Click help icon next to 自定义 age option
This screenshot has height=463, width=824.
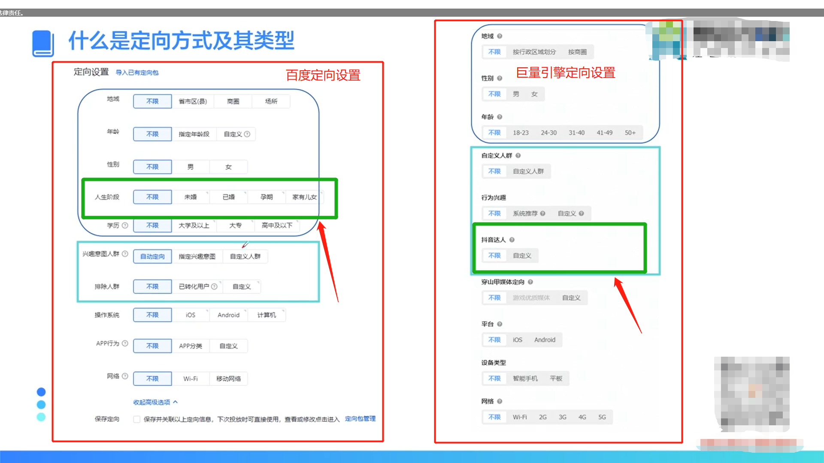pos(247,134)
